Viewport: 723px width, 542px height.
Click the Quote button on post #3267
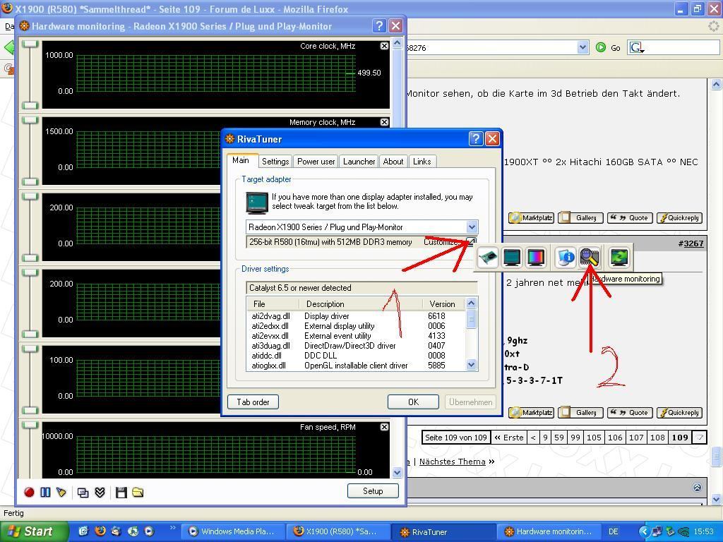click(629, 413)
